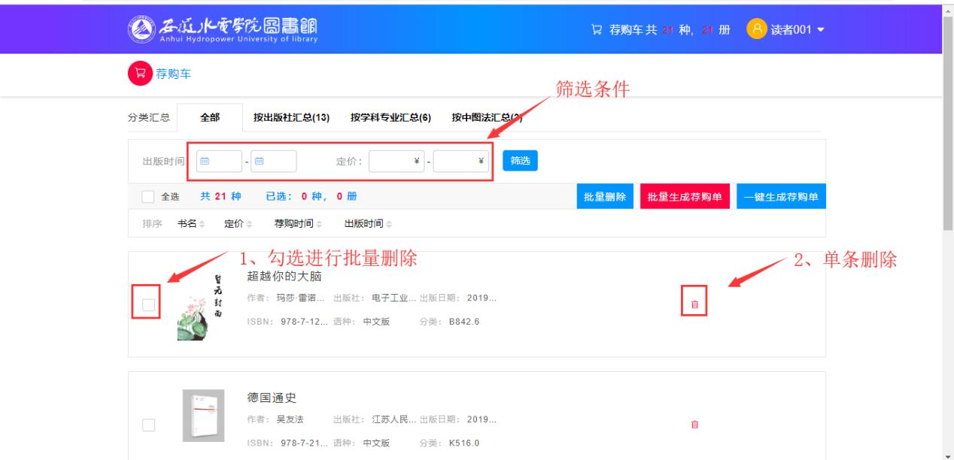Screen dimensions: 954x460
Task: Click the cart icon in the header bar
Action: [x=598, y=29]
